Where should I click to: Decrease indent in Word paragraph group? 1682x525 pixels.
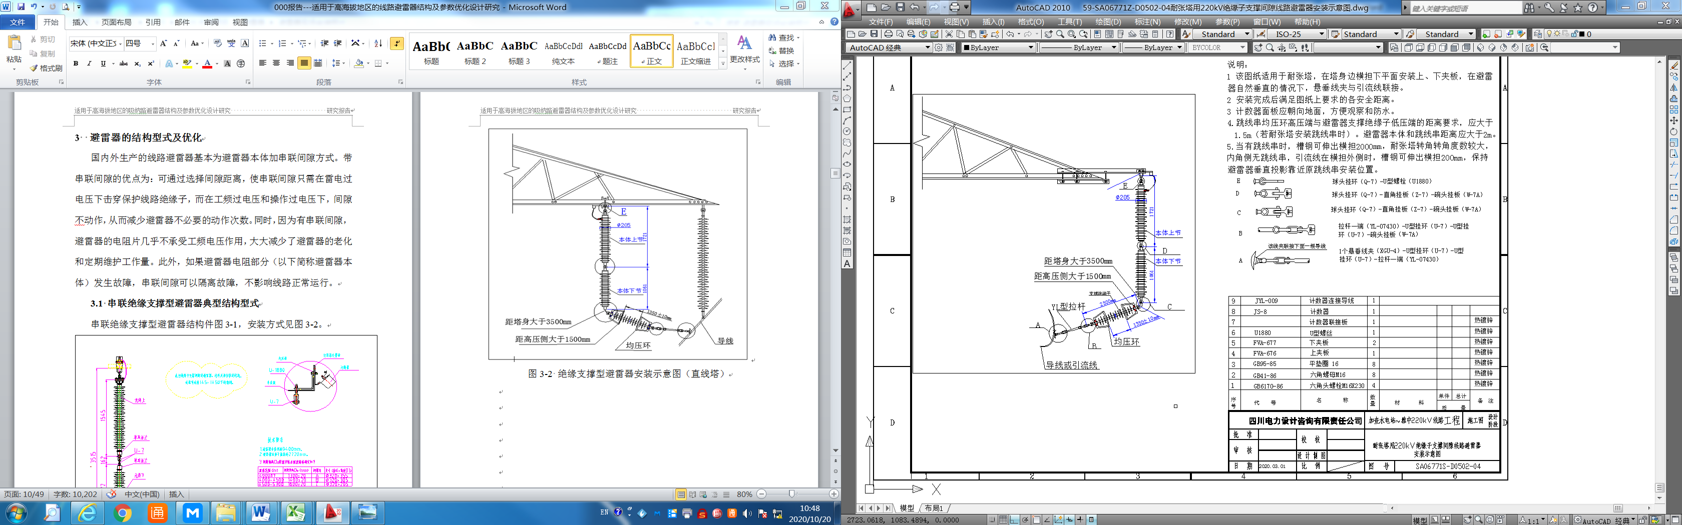(x=324, y=43)
